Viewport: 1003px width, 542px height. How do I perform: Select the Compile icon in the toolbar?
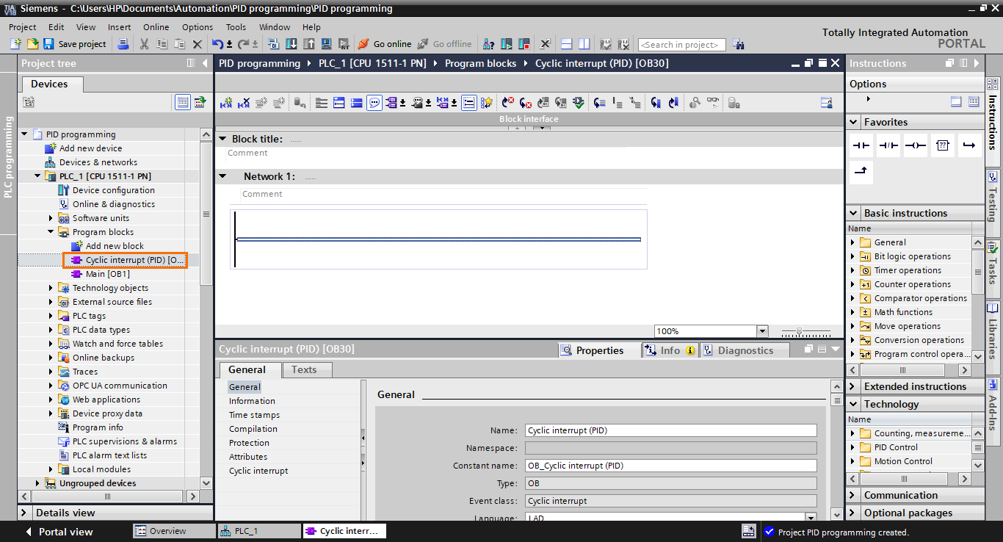coord(272,43)
